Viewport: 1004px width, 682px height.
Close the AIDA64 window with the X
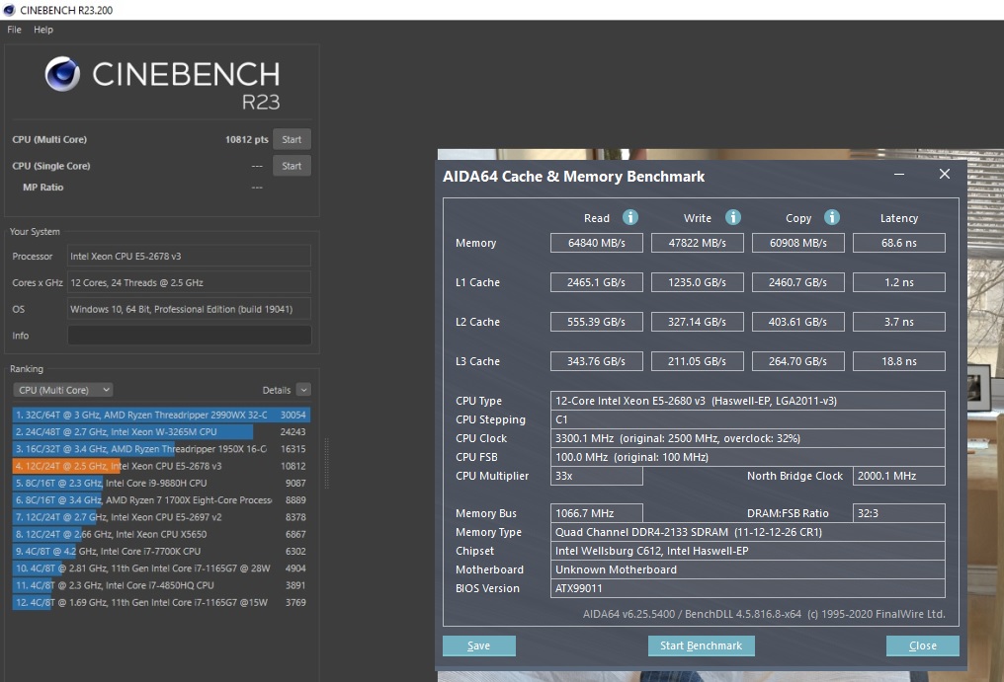(945, 174)
